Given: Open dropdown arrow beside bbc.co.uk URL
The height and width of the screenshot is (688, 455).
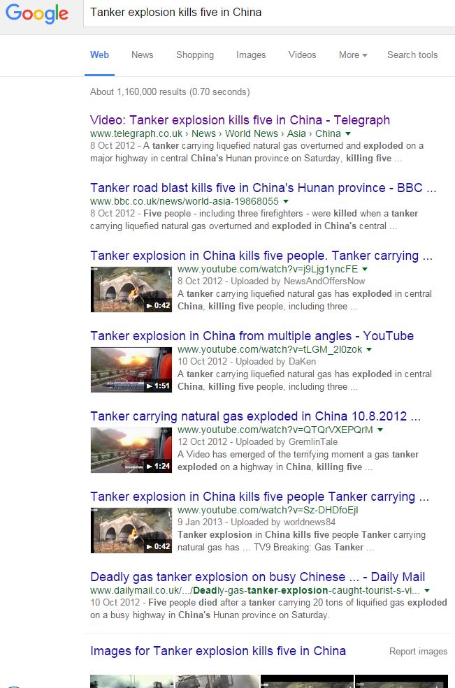Looking at the screenshot, I should click(x=286, y=201).
